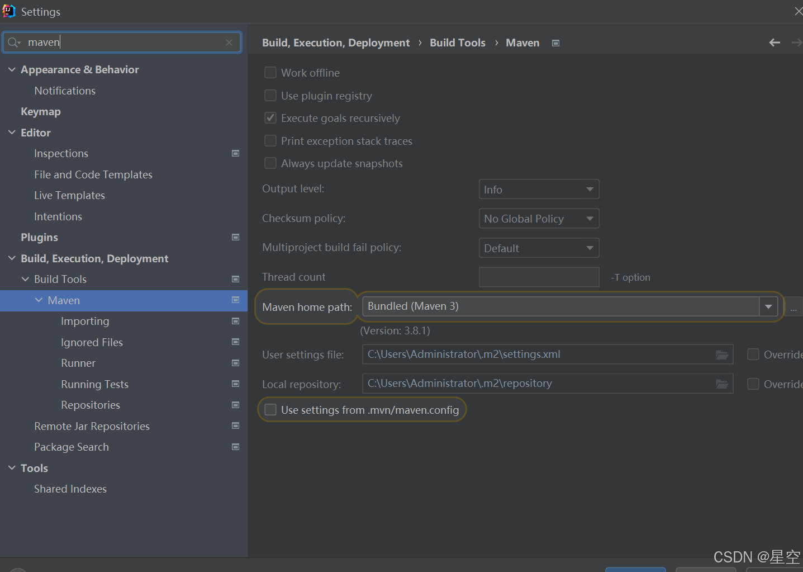Browse Maven home path with the ellipsis button
Image resolution: width=803 pixels, height=572 pixels.
pos(794,307)
